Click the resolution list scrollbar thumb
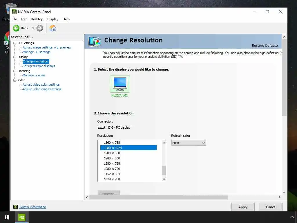The image size is (297, 223). [164, 170]
